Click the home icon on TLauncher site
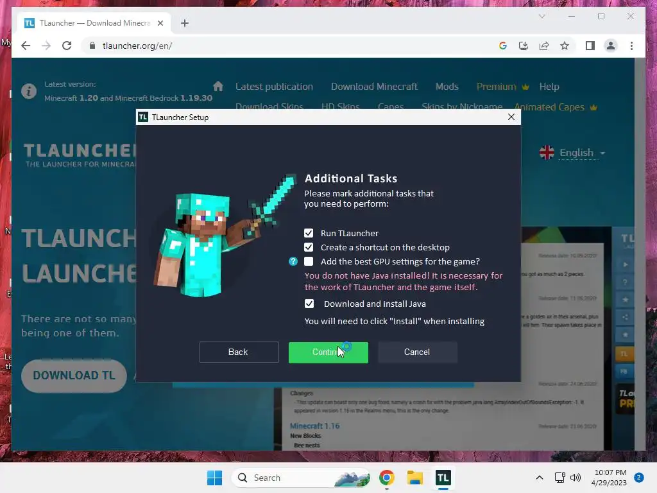Image resolution: width=657 pixels, height=493 pixels. (218, 87)
